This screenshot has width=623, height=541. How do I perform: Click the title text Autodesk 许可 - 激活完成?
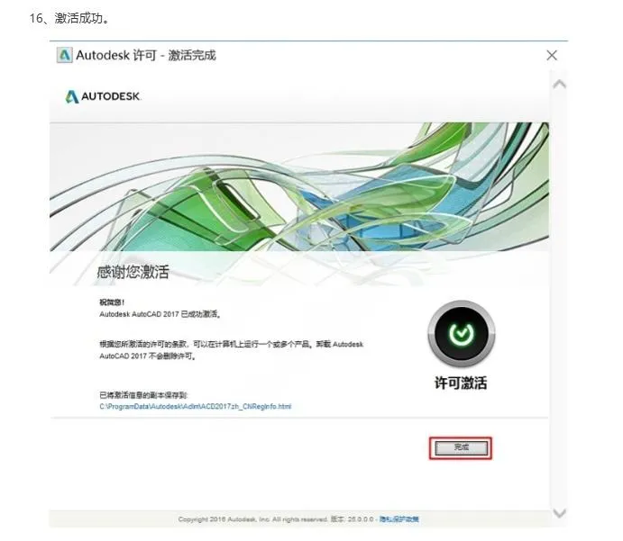click(146, 55)
